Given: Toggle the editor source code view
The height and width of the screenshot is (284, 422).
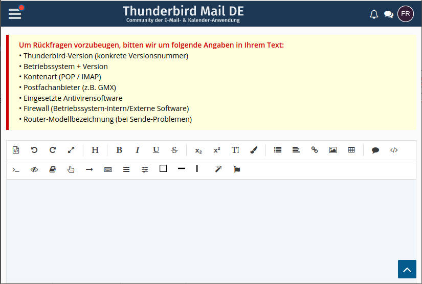Looking at the screenshot, I should (16, 150).
